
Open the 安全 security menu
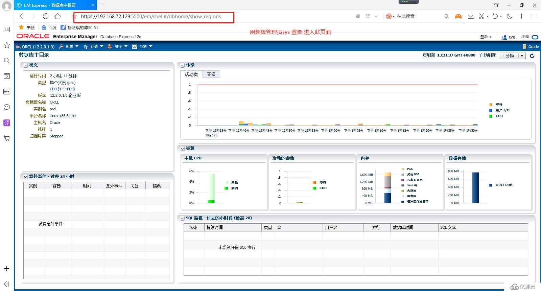(118, 46)
